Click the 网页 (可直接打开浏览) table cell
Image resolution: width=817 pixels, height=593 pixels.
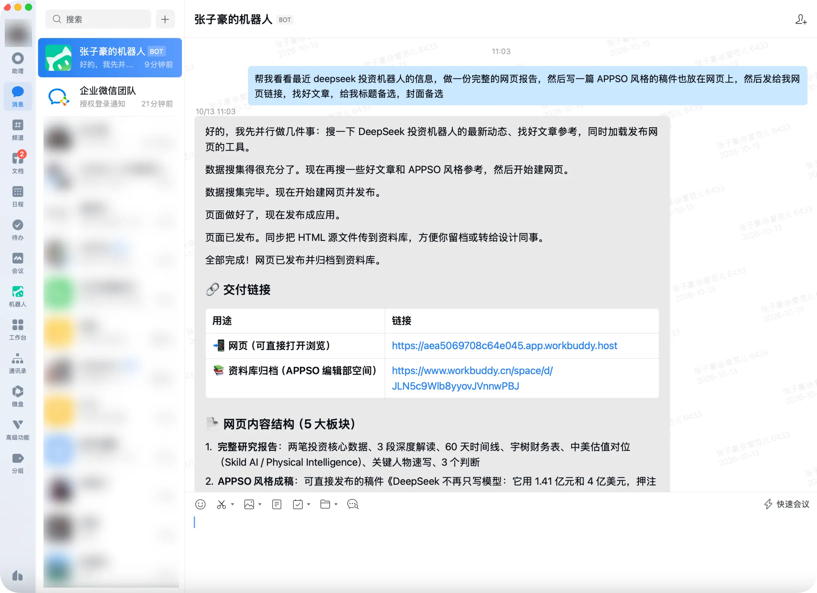295,346
